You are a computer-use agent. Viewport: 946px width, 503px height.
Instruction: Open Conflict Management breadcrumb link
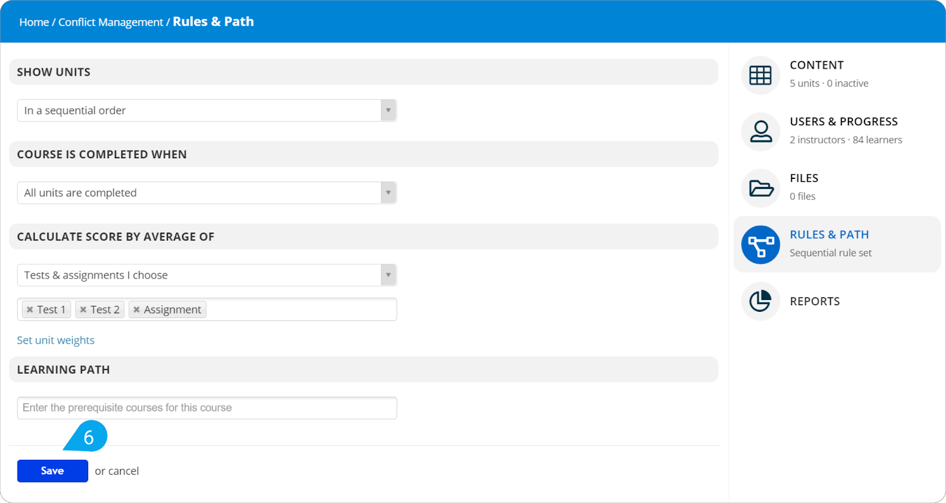click(111, 22)
